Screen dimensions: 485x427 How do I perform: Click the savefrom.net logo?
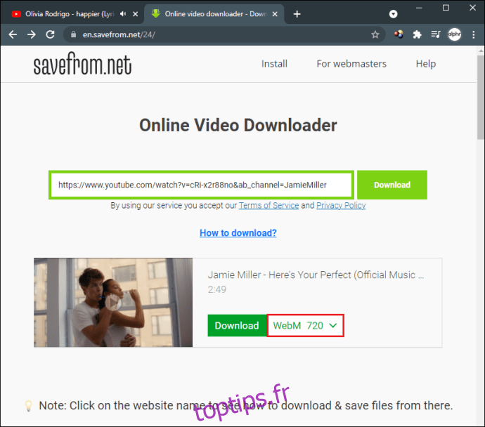(x=82, y=64)
